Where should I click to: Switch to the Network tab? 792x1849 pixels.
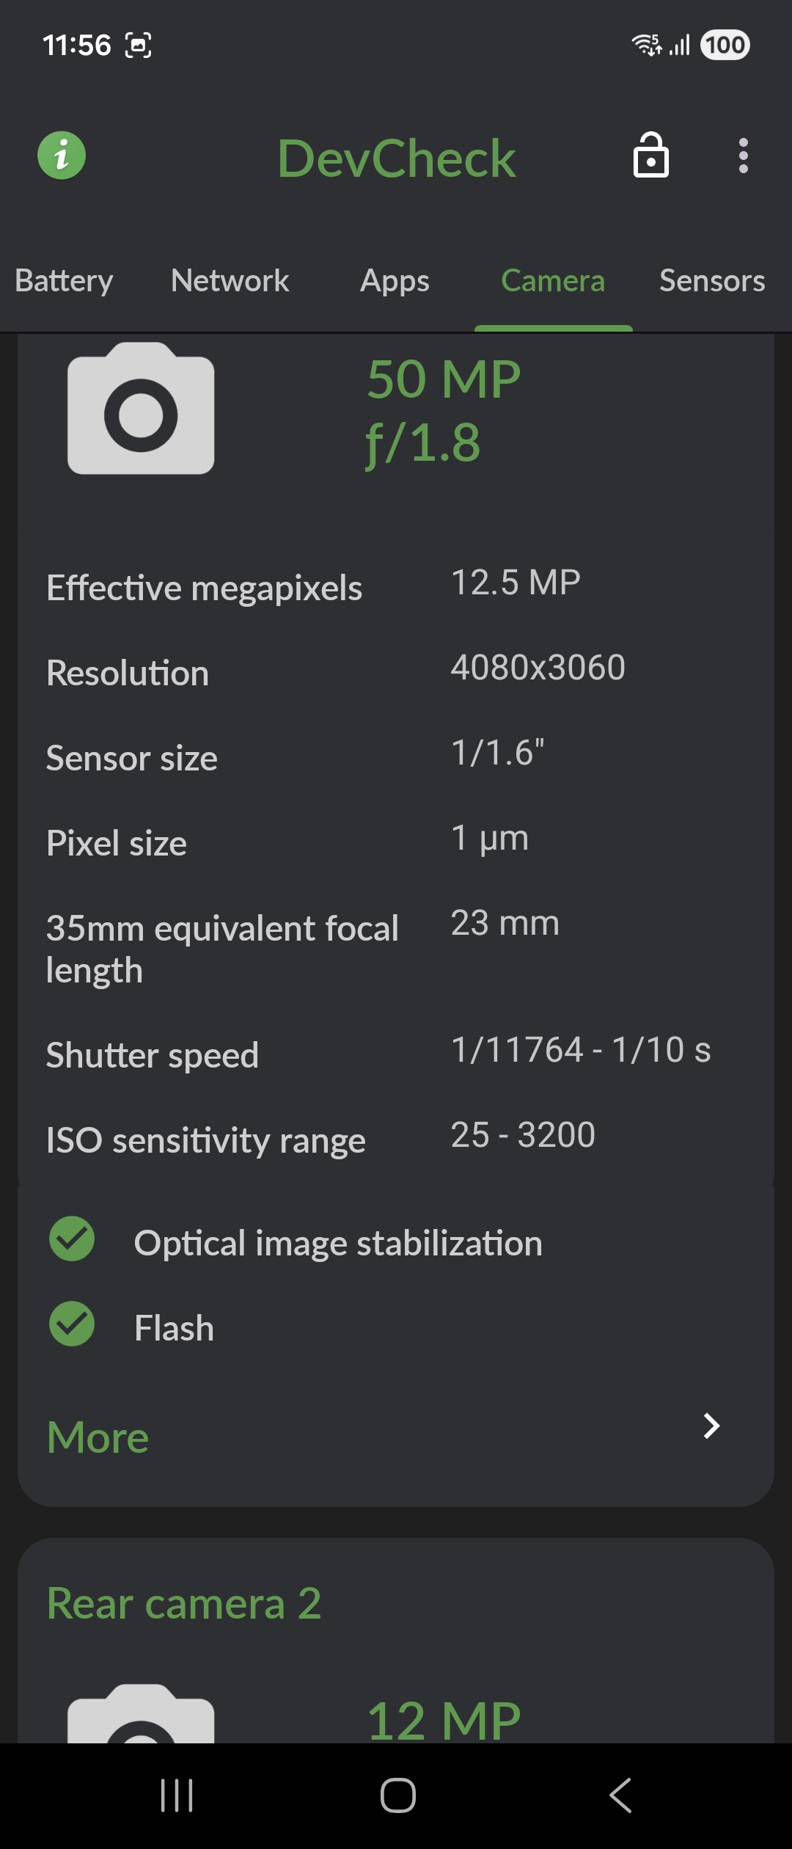(x=230, y=281)
